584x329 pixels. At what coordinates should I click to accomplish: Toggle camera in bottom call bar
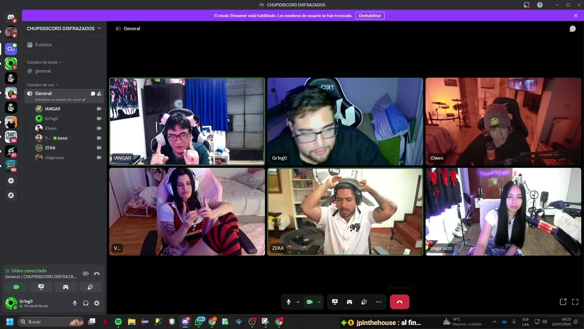point(309,302)
